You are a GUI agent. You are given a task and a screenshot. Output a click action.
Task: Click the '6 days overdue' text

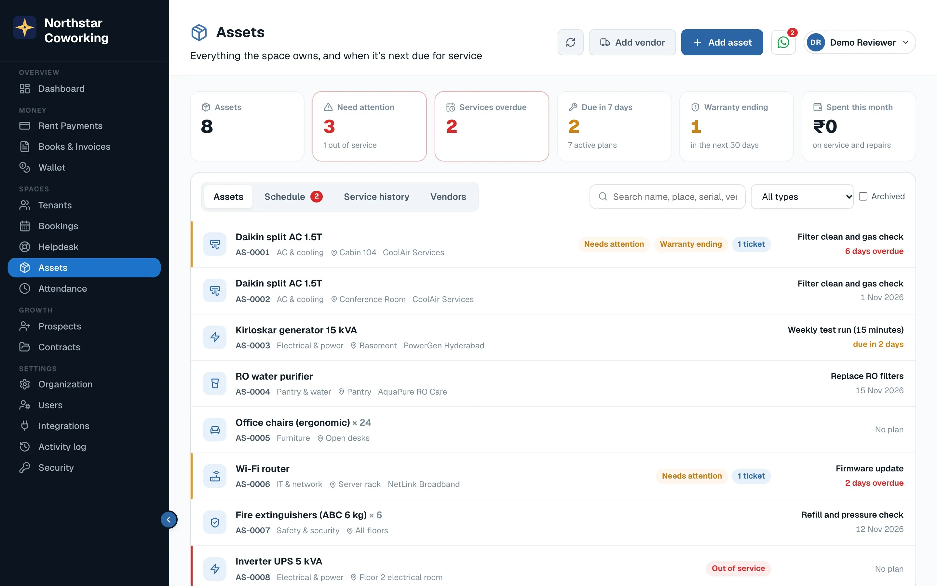(874, 251)
